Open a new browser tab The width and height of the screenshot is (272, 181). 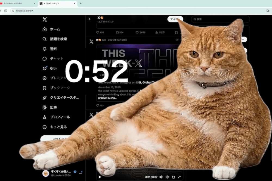(x=81, y=4)
